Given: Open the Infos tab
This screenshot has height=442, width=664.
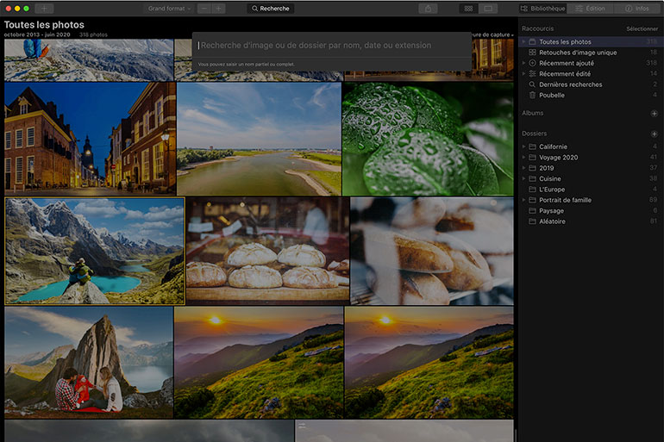Looking at the screenshot, I should 637,9.
